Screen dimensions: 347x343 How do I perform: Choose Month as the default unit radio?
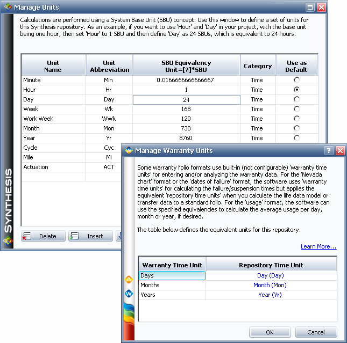pyautogui.click(x=296, y=128)
